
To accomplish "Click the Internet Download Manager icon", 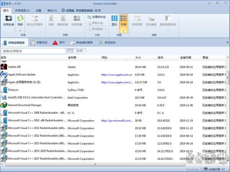I will pos(4,105).
